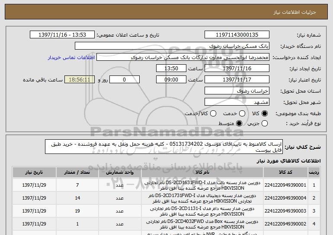Click the کد کالا column header
The width and height of the screenshot is (333, 235).
[285, 172]
